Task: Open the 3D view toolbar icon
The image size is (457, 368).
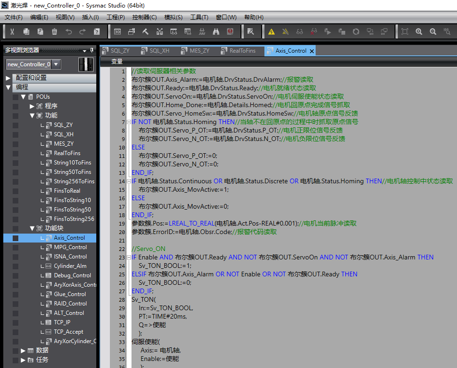Action: [x=117, y=31]
